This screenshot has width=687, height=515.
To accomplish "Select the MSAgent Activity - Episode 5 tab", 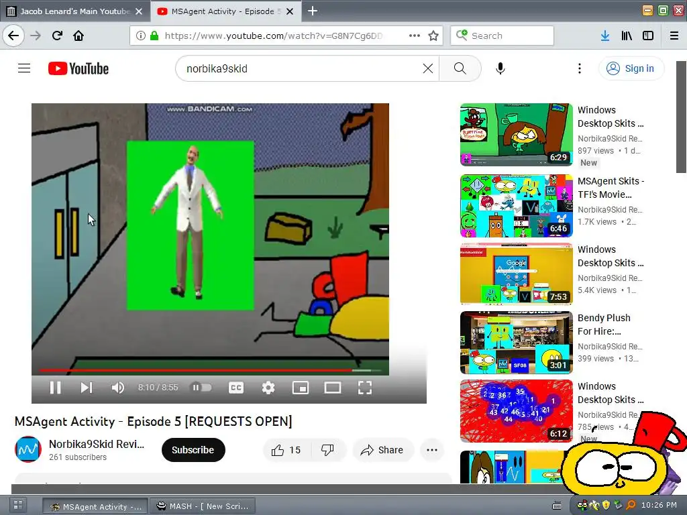I will pyautogui.click(x=226, y=11).
